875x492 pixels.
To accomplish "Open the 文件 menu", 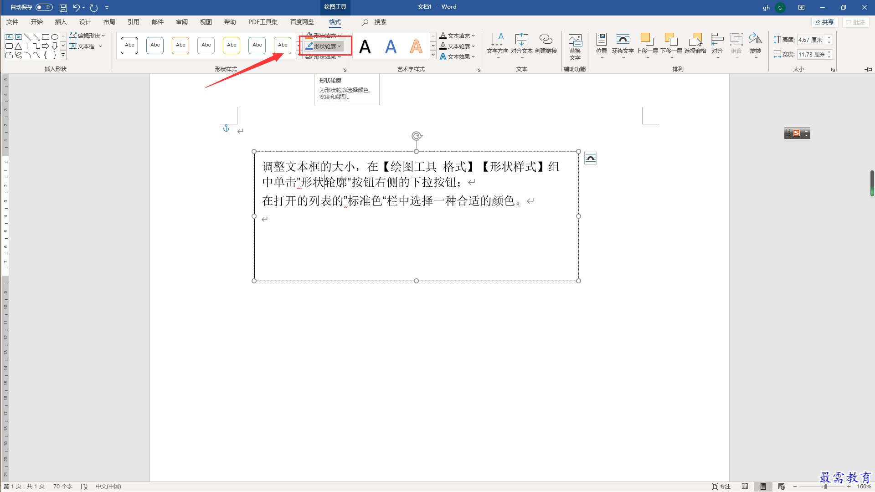I will click(12, 22).
